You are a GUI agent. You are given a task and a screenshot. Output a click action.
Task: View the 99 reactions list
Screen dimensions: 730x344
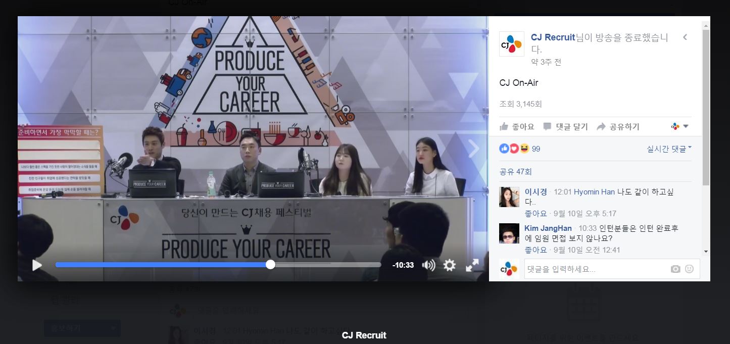click(536, 149)
